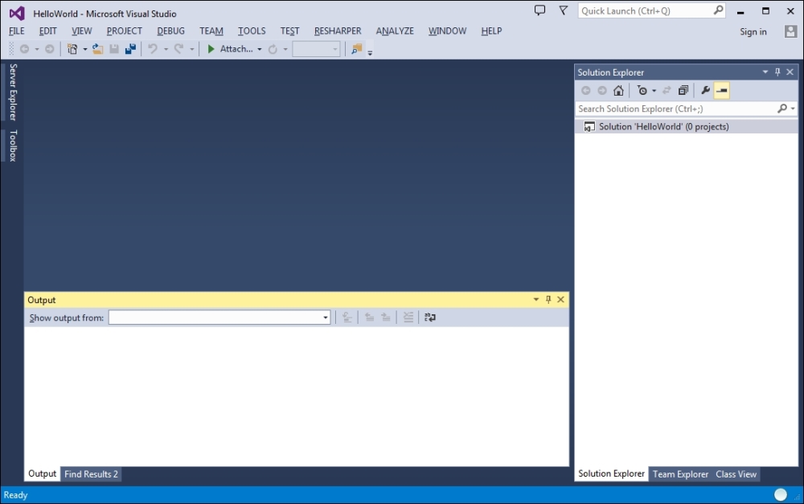Toggle Preview Selected Items in Solution Explorer
This screenshot has width=804, height=504.
pos(722,90)
